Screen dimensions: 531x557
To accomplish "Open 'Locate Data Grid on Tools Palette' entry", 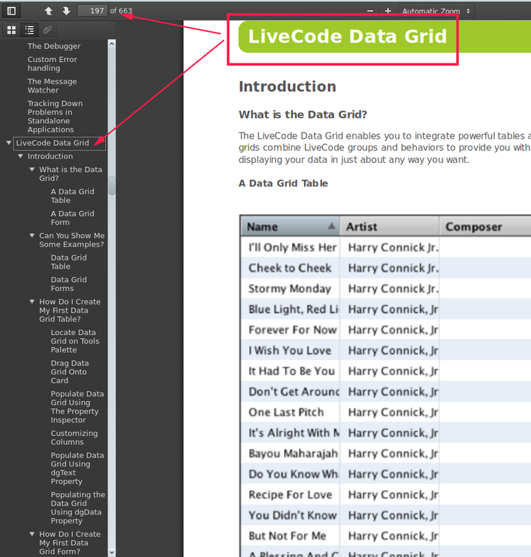I will [74, 341].
